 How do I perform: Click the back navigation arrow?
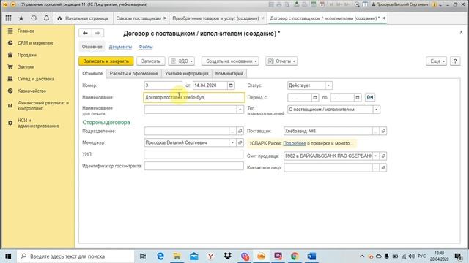(x=85, y=33)
